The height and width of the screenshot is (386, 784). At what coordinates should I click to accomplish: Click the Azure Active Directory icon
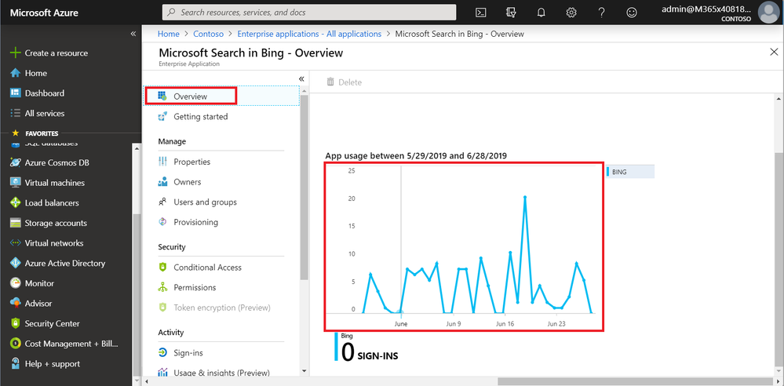pos(16,263)
